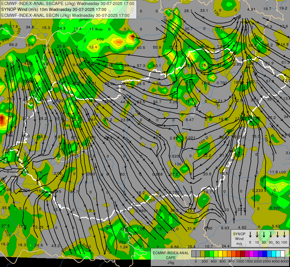Click the SYNOP wind arrow above 10
The image size is (290, 267).
point(257,235)
